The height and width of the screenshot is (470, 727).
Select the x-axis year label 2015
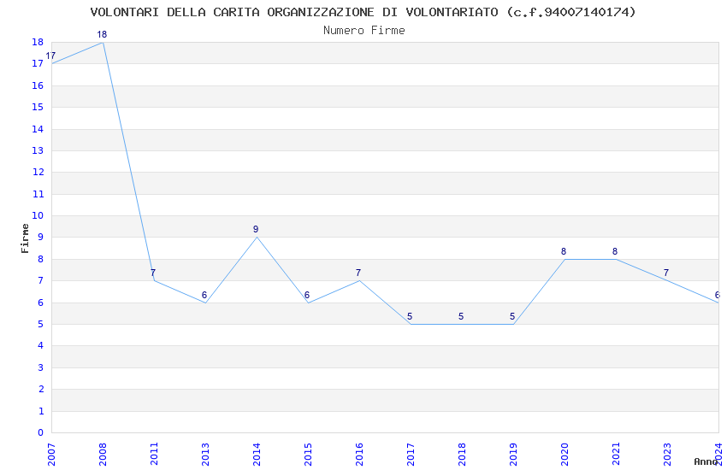(308, 455)
